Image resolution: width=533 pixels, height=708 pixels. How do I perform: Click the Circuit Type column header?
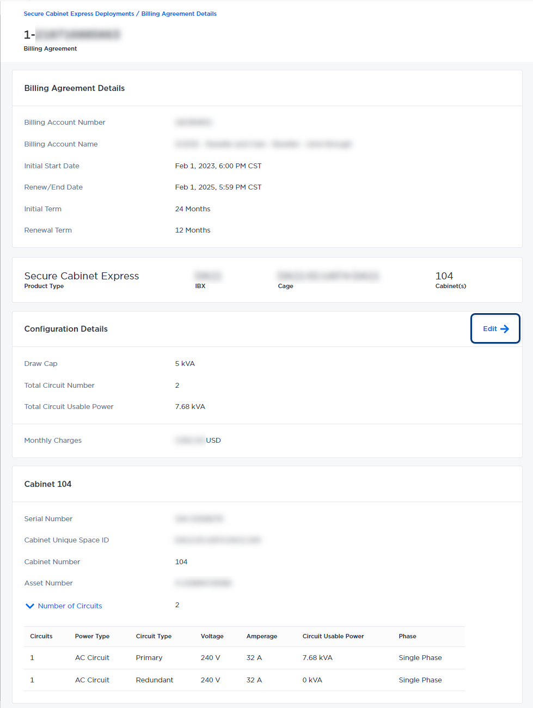pos(154,637)
